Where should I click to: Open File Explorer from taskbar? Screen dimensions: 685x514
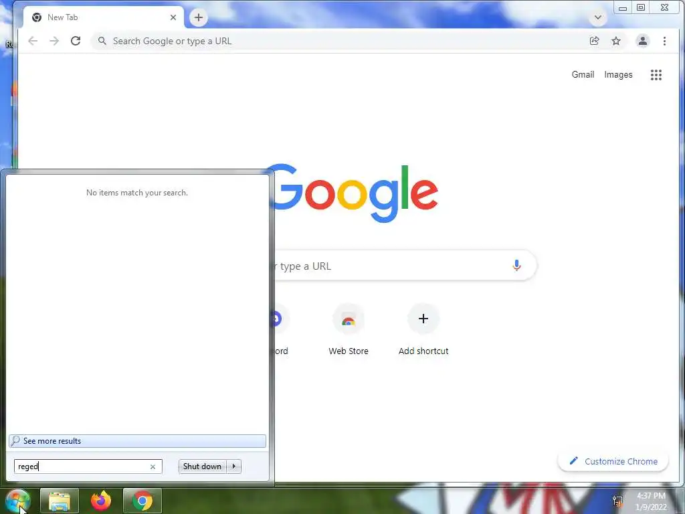(60, 501)
